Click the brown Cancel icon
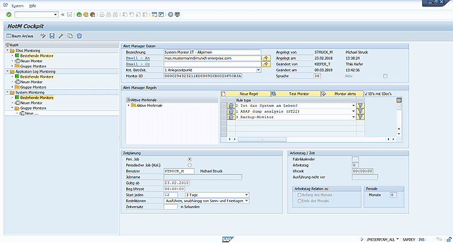 click(92, 14)
